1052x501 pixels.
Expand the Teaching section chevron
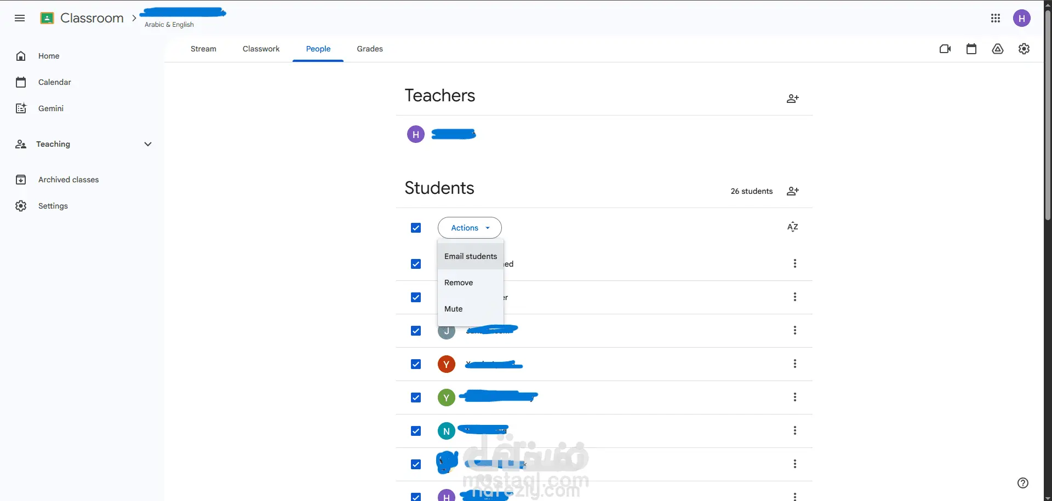147,144
